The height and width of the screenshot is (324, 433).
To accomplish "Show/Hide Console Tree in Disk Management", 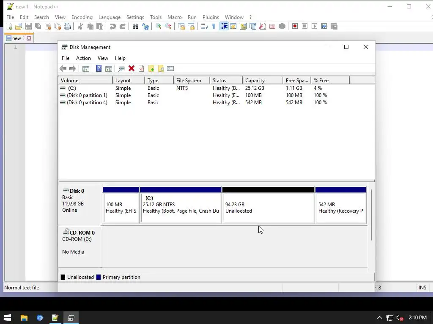I will pos(85,69).
